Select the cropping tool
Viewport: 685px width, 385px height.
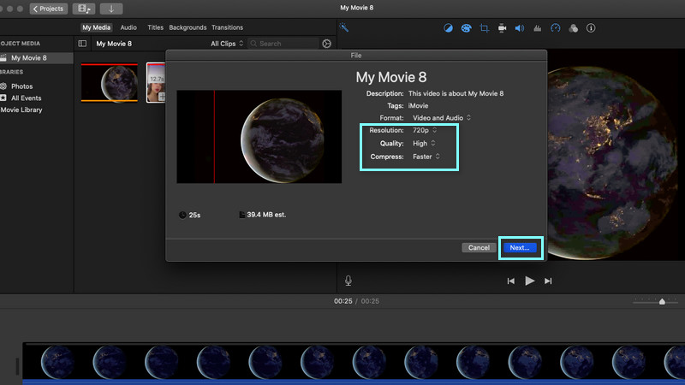tap(484, 28)
